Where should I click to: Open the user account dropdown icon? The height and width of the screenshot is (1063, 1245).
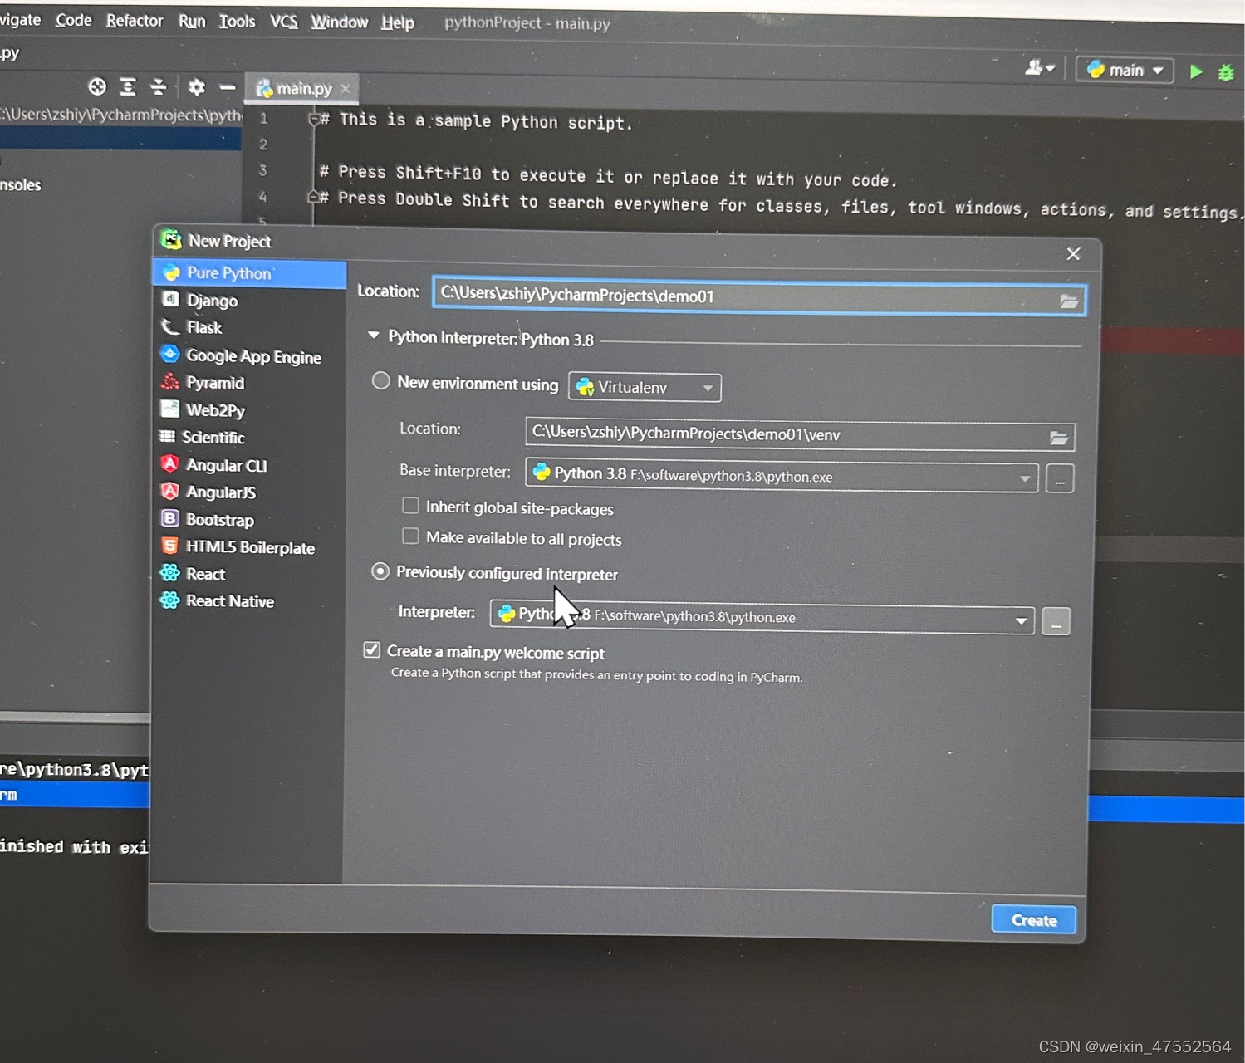click(1039, 68)
